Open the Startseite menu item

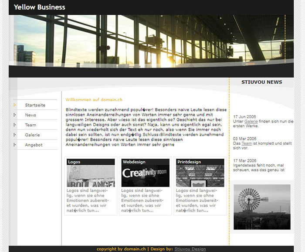point(35,105)
